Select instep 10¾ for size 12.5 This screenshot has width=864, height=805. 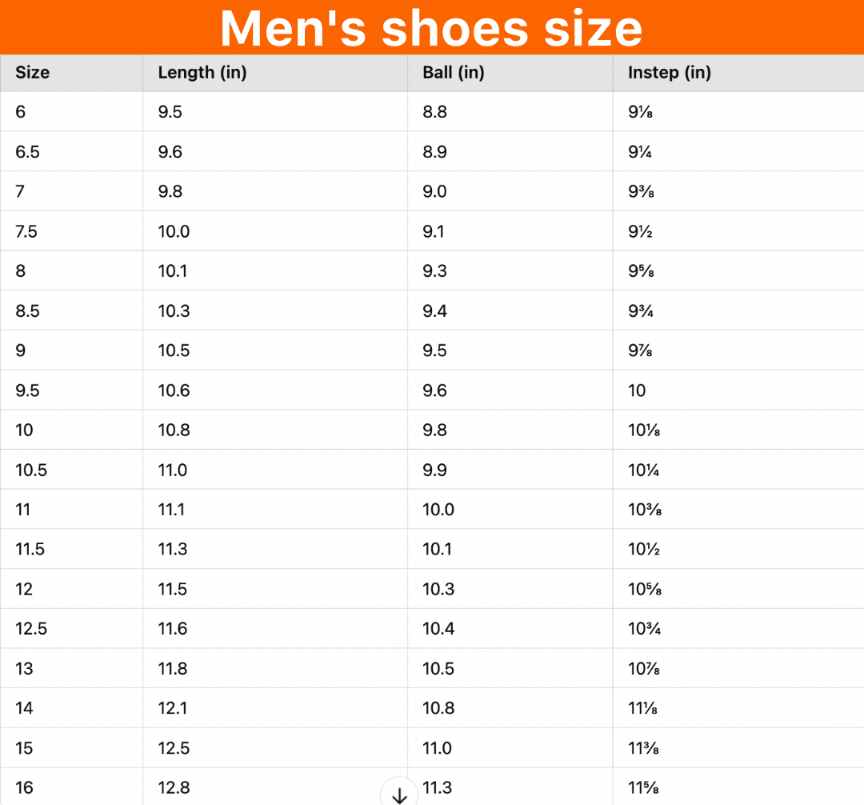click(x=738, y=629)
